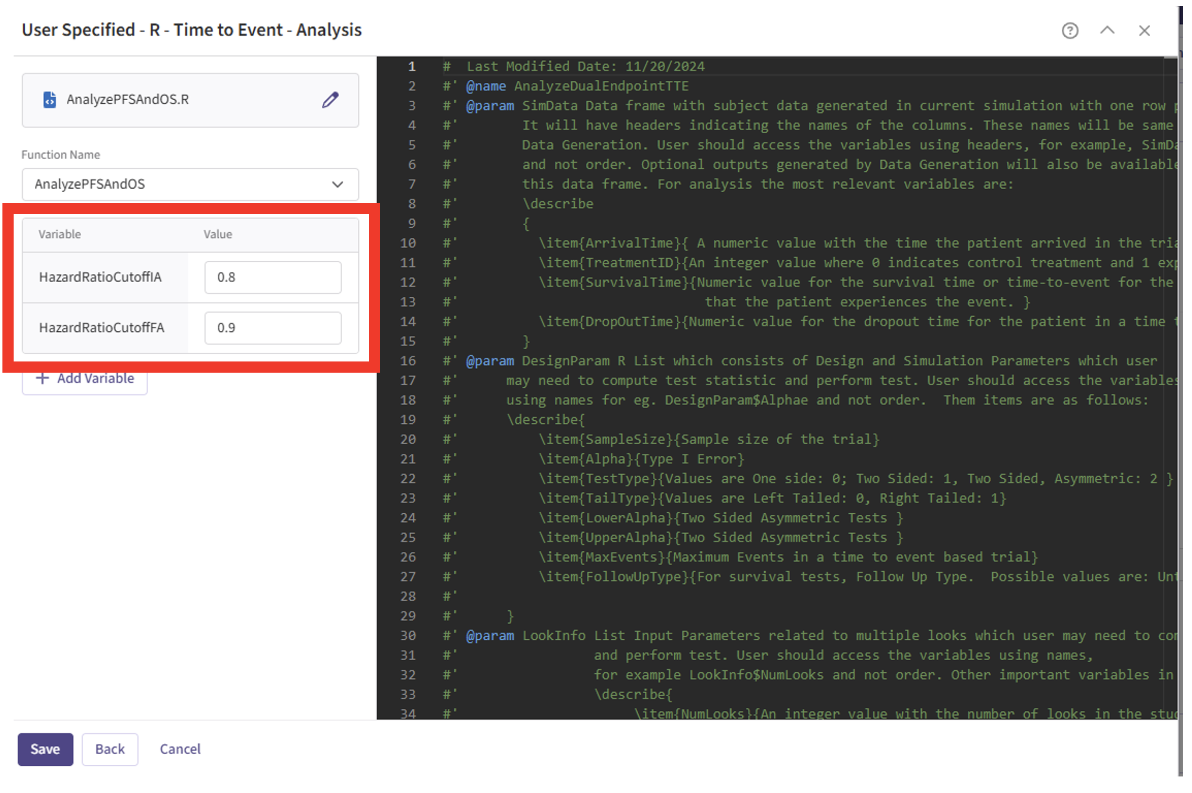Viewport: 1192px width, 793px height.
Task: Click line number 16 in code editor
Action: [x=408, y=361]
